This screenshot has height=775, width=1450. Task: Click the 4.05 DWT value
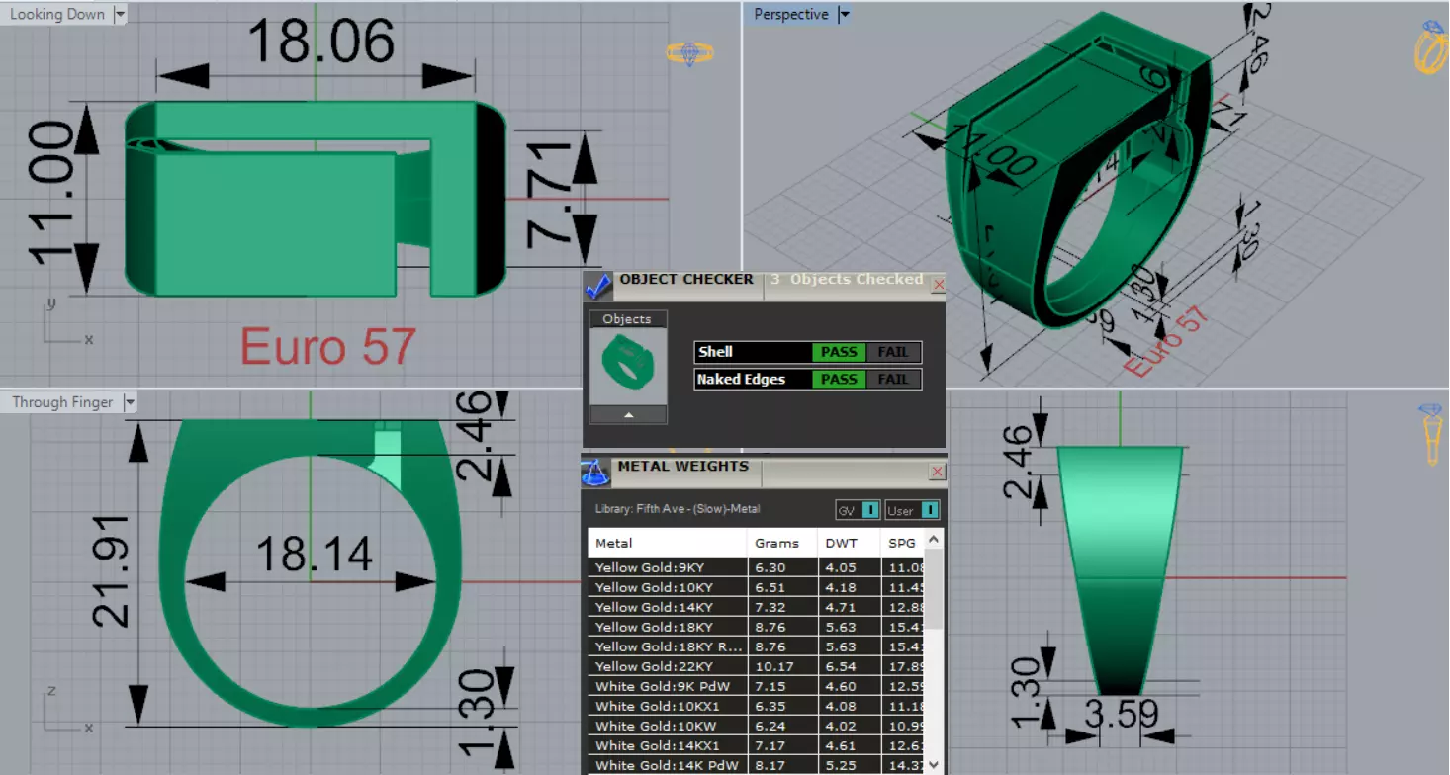tap(842, 567)
